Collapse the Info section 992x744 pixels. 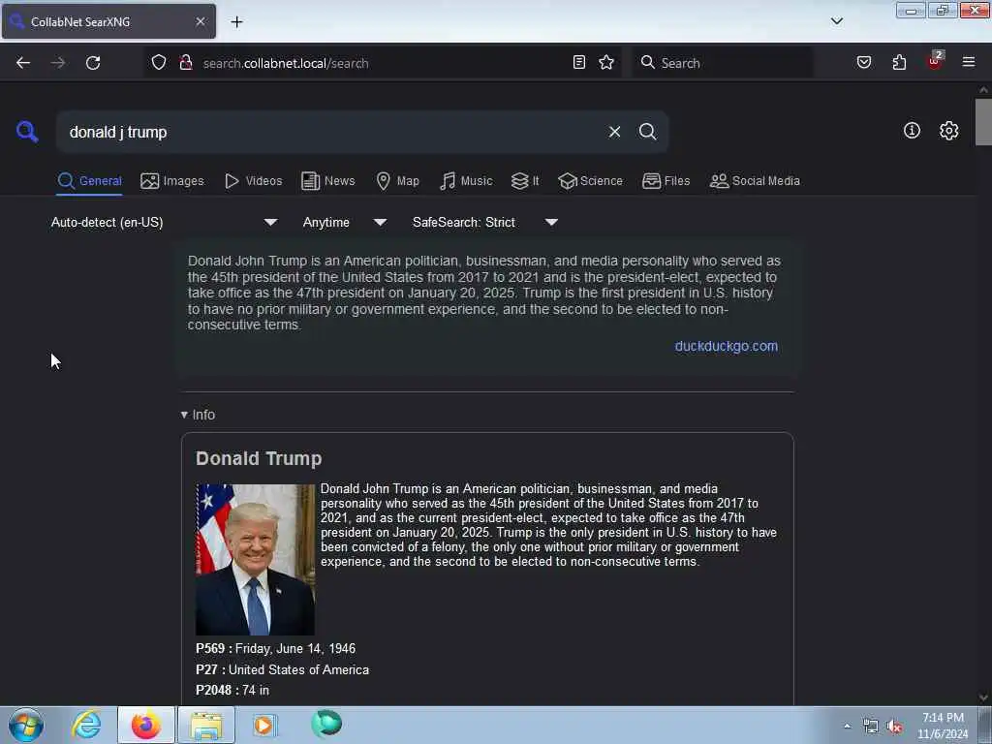click(x=198, y=415)
